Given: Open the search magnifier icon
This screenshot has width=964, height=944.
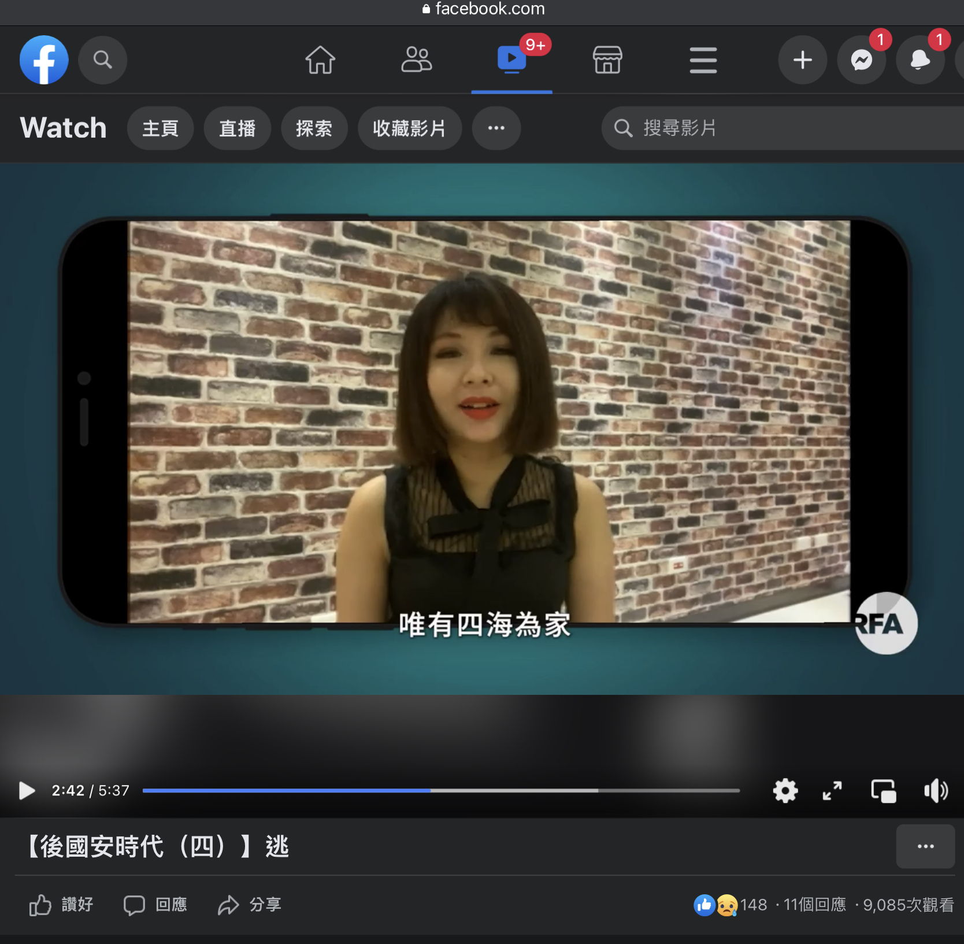Looking at the screenshot, I should (x=102, y=60).
